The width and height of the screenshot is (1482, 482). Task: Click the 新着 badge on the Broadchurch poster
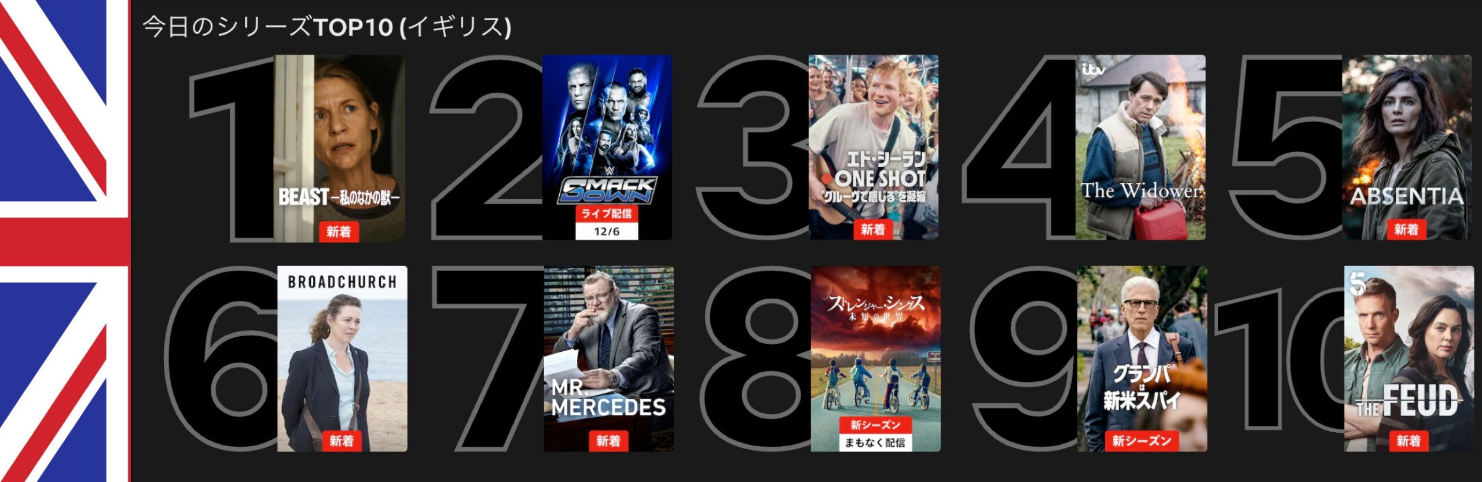(x=342, y=441)
